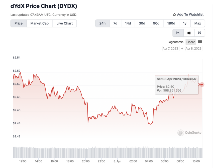Screen dimensions: 213x168
Task: Switch to line chart view icon
Action: 178,33
